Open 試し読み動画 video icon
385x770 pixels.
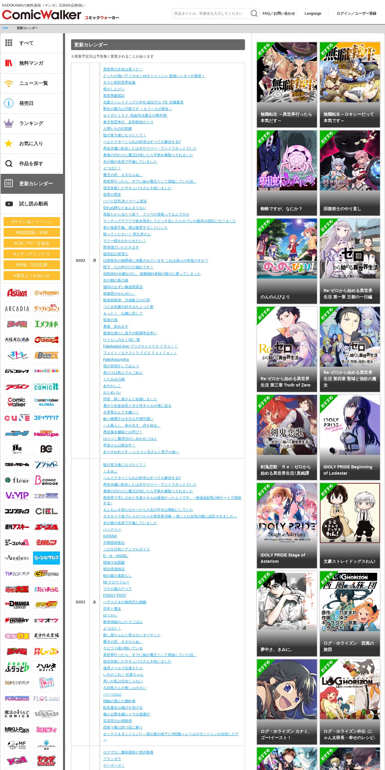pyautogui.click(x=9, y=204)
